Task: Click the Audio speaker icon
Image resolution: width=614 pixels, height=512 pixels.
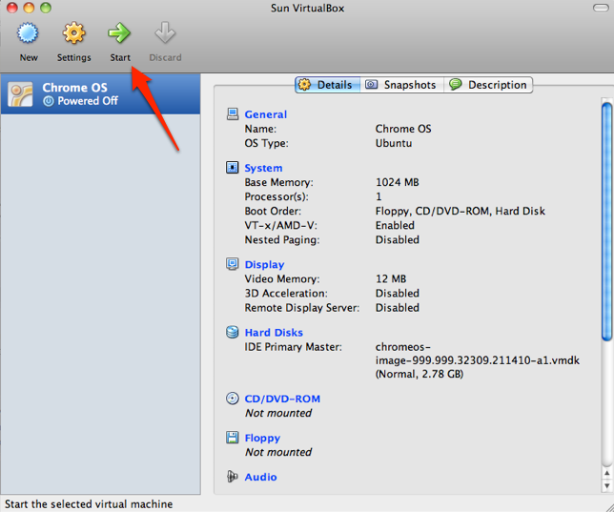Action: click(x=233, y=477)
